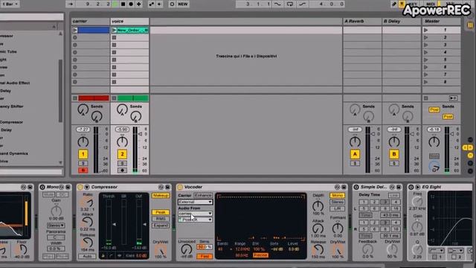
Task: Select Expand mode in Compressor
Action: (161, 226)
